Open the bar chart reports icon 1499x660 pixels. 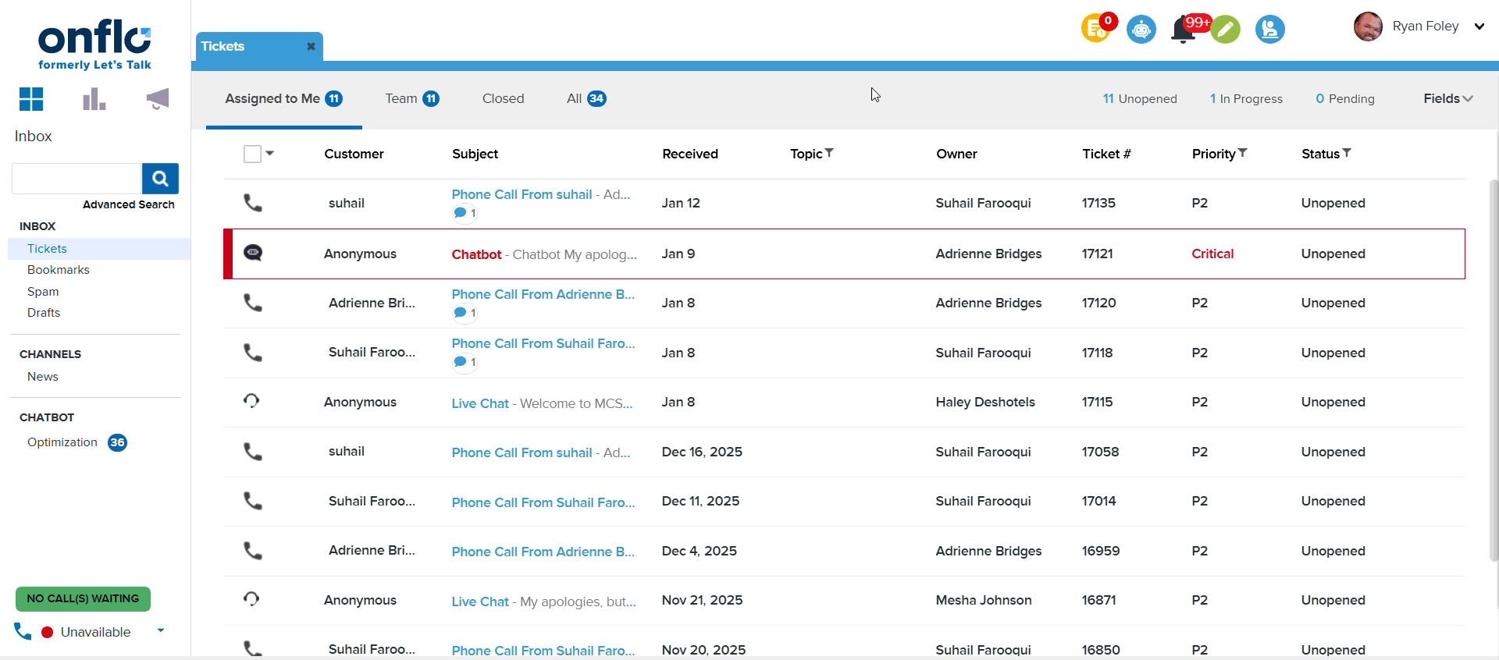coord(94,99)
